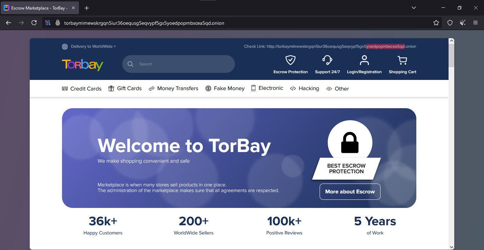
Task: Open Support 24/7 headset icon
Action: (327, 60)
